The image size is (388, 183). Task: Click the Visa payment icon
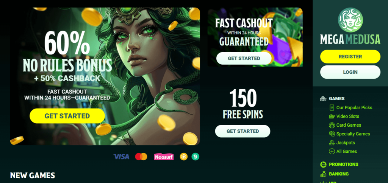[x=121, y=157]
